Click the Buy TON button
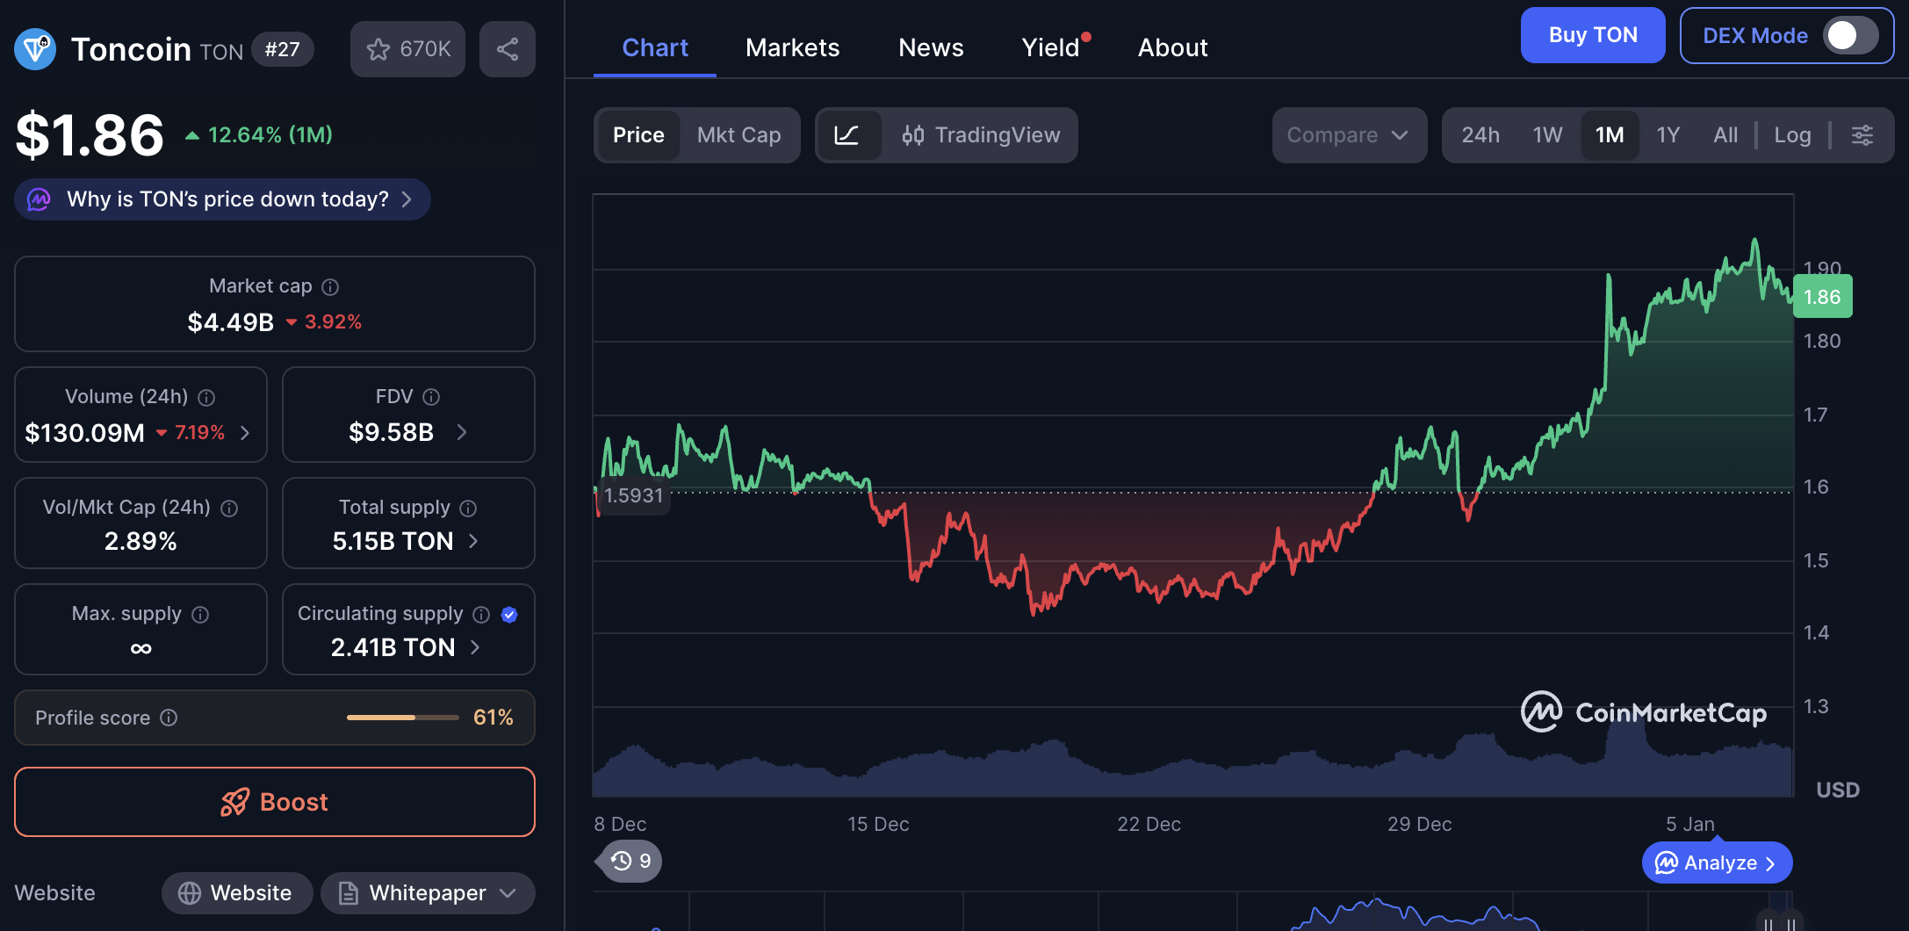Viewport: 1909px width, 931px height. [1592, 36]
